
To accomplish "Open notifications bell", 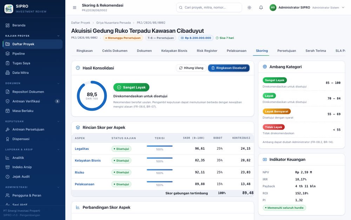I will pyautogui.click(x=261, y=8).
